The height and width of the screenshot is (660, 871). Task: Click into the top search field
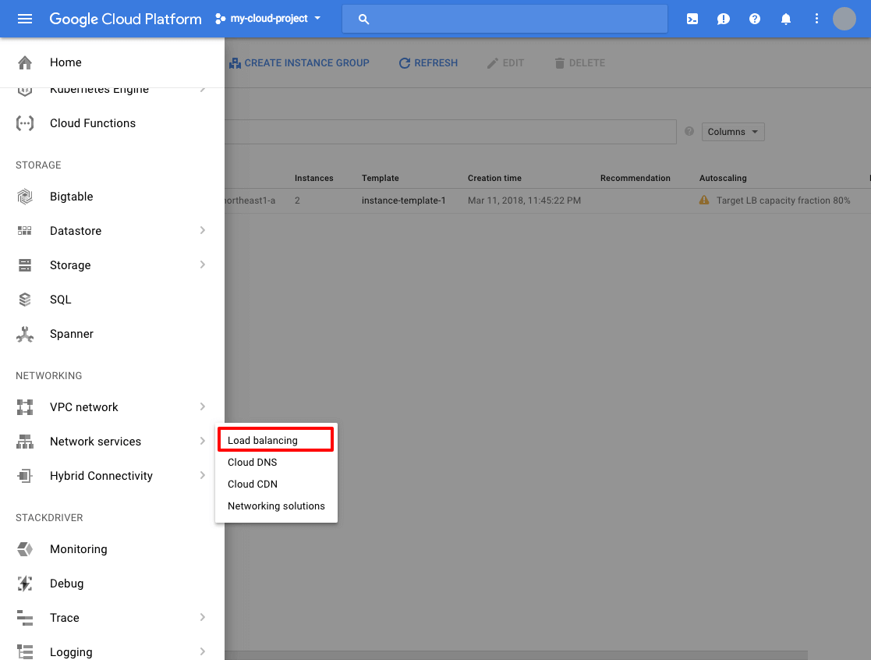[505, 19]
